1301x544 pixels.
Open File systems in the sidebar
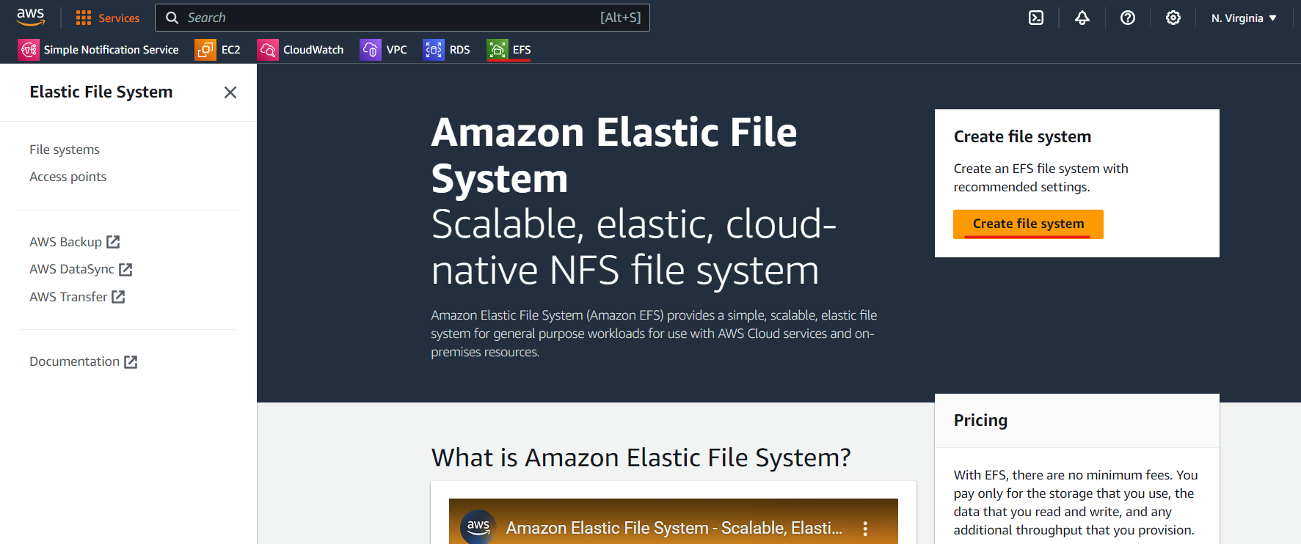65,150
